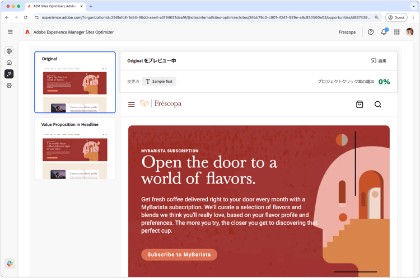Click the shopping bag icon in preview
The image size is (420, 278).
(360, 104)
